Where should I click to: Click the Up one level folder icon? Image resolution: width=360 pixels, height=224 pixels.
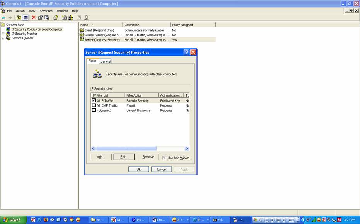click(19, 17)
